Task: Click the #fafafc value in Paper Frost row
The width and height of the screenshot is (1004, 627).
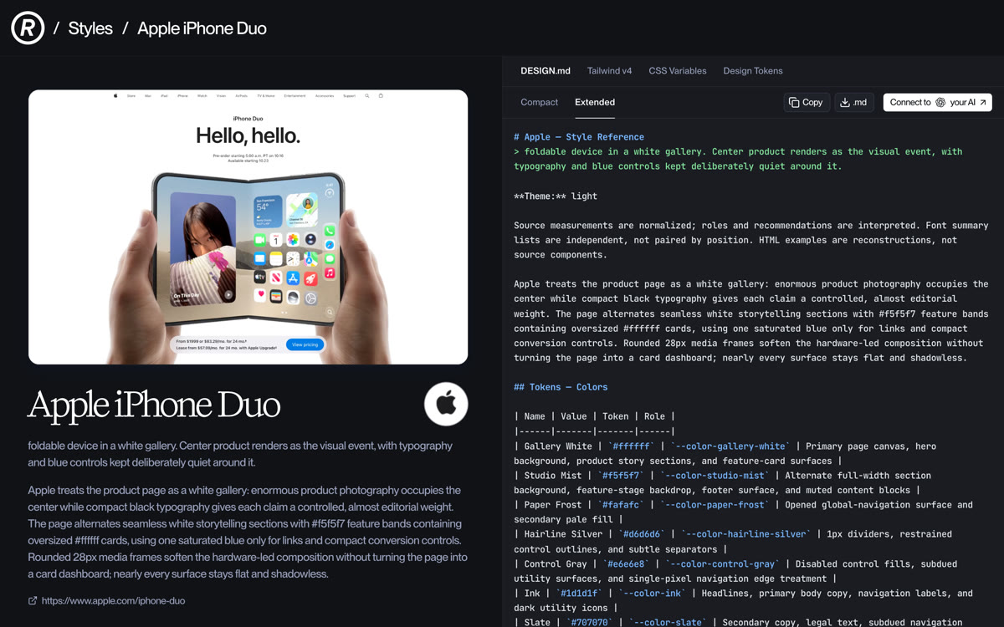Action: tap(620, 505)
